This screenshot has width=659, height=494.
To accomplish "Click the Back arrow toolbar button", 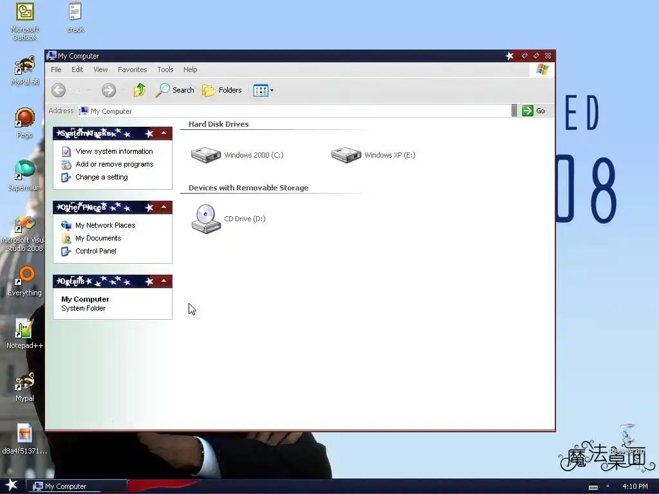I will click(59, 90).
